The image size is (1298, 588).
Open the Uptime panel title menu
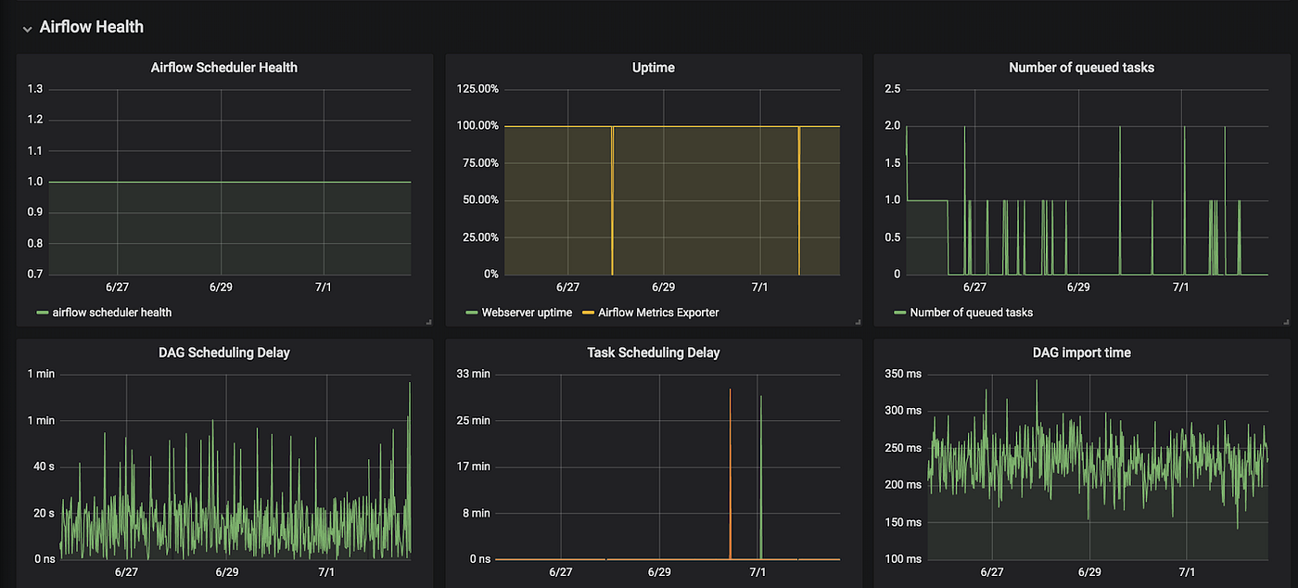point(654,68)
